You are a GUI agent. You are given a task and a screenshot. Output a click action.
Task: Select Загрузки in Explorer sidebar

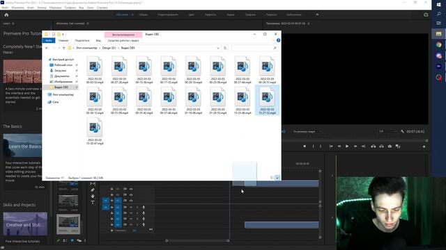tap(60, 70)
